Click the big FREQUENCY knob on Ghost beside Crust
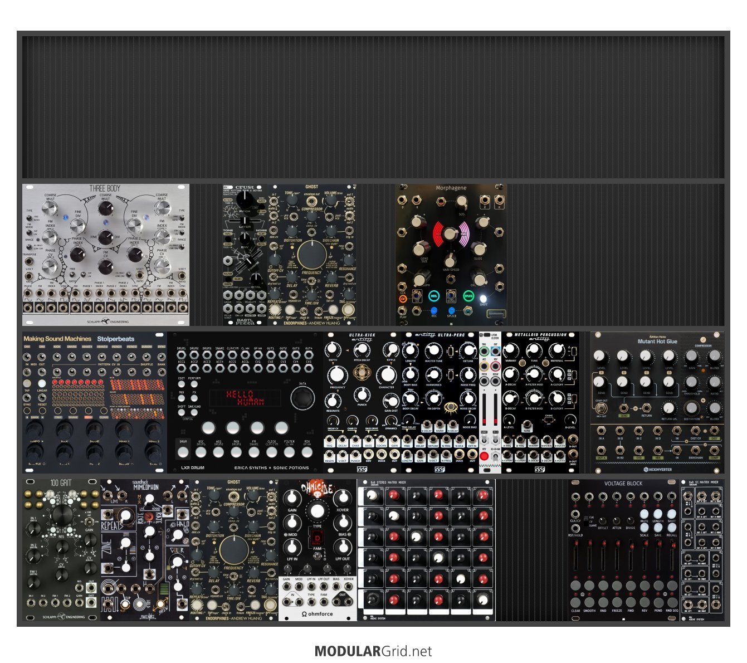 312,255
